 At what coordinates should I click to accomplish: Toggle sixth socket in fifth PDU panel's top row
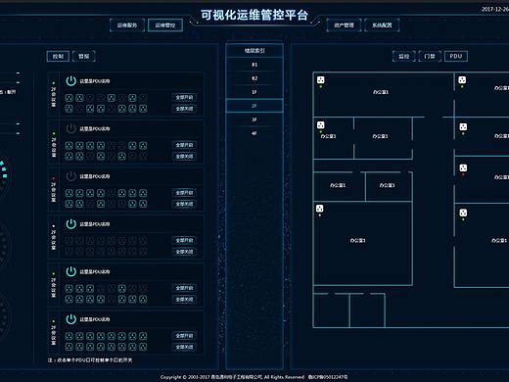tap(121, 288)
